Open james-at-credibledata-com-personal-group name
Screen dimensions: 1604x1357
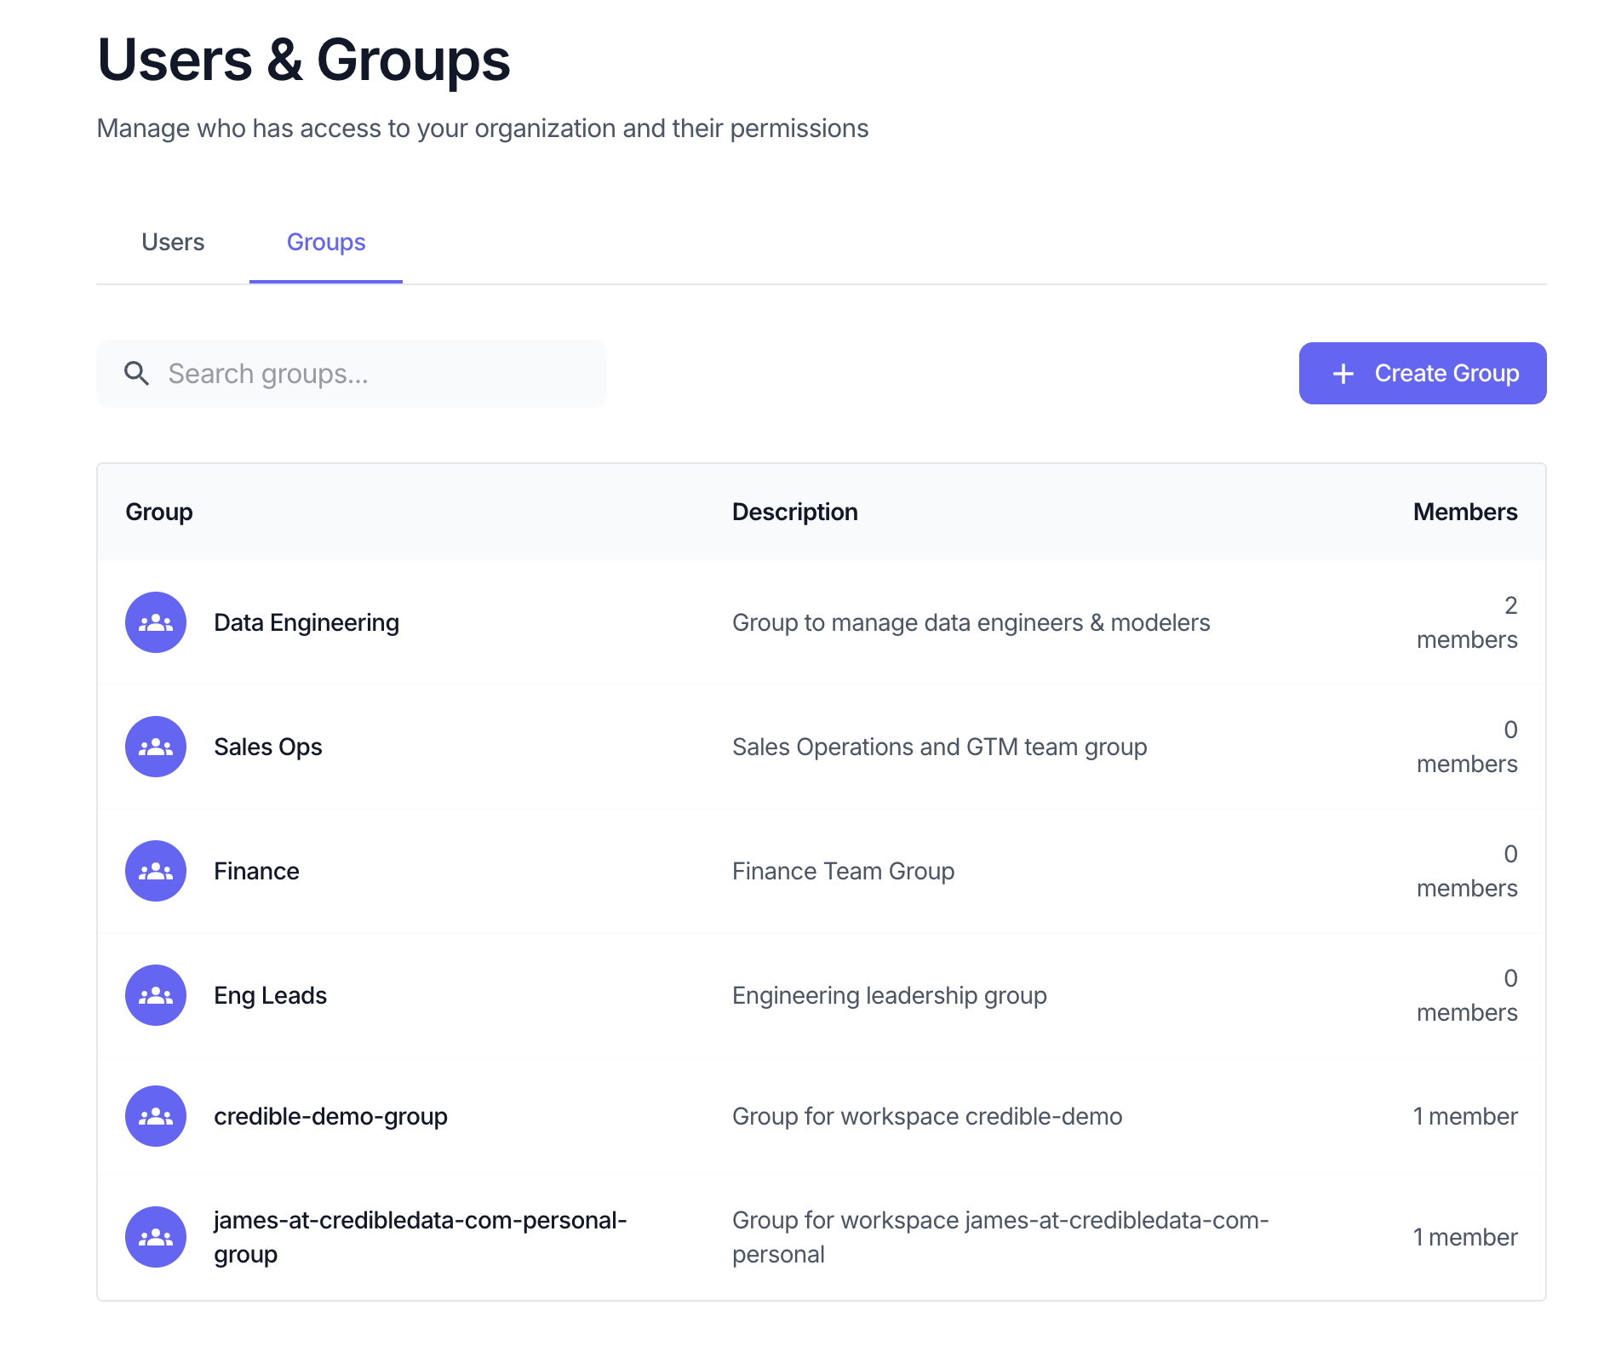pos(421,1237)
